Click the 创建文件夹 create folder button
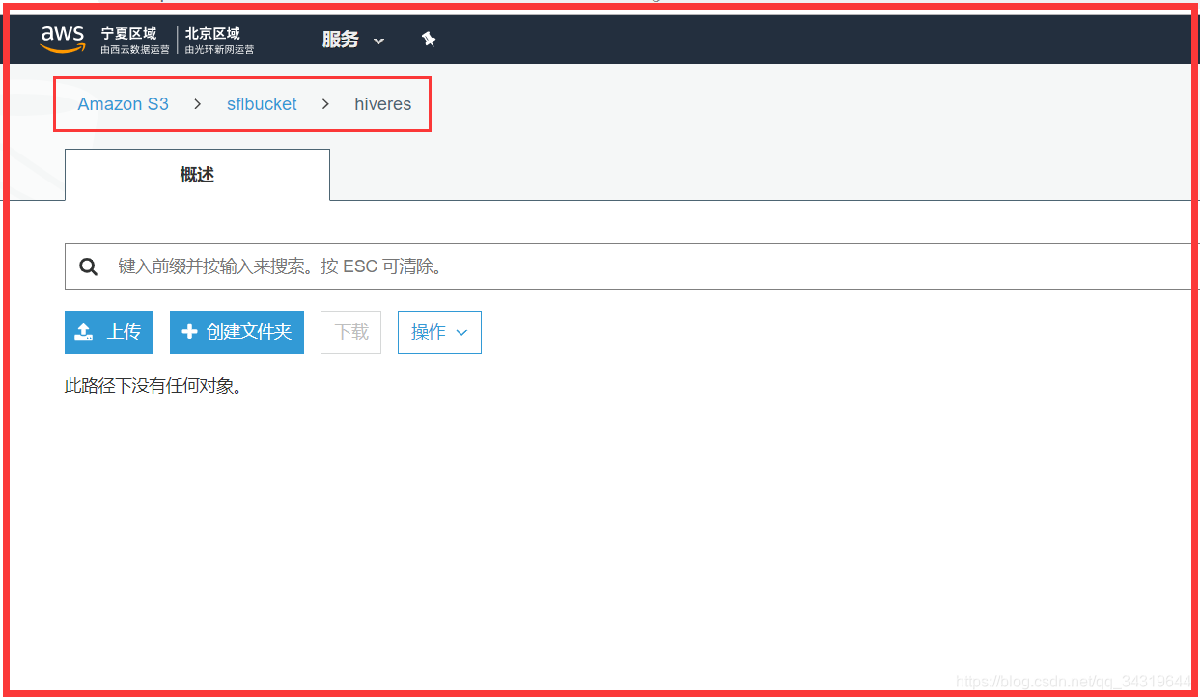Screen dimensions: 1200x699 pos(237,332)
